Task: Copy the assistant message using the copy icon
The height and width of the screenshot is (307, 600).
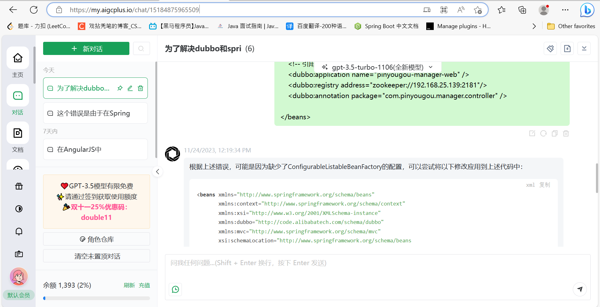Action: 555,133
